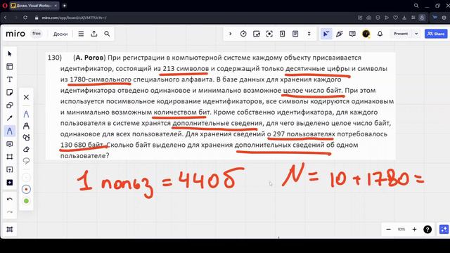The image size is (450, 253).
Task: Reload the page
Action: (x=25, y=18)
